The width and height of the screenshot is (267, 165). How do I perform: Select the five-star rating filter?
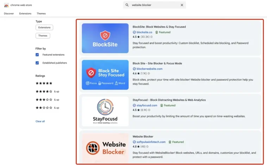44,83
